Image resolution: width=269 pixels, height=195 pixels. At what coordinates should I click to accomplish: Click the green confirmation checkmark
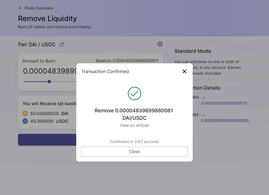pyautogui.click(x=134, y=93)
